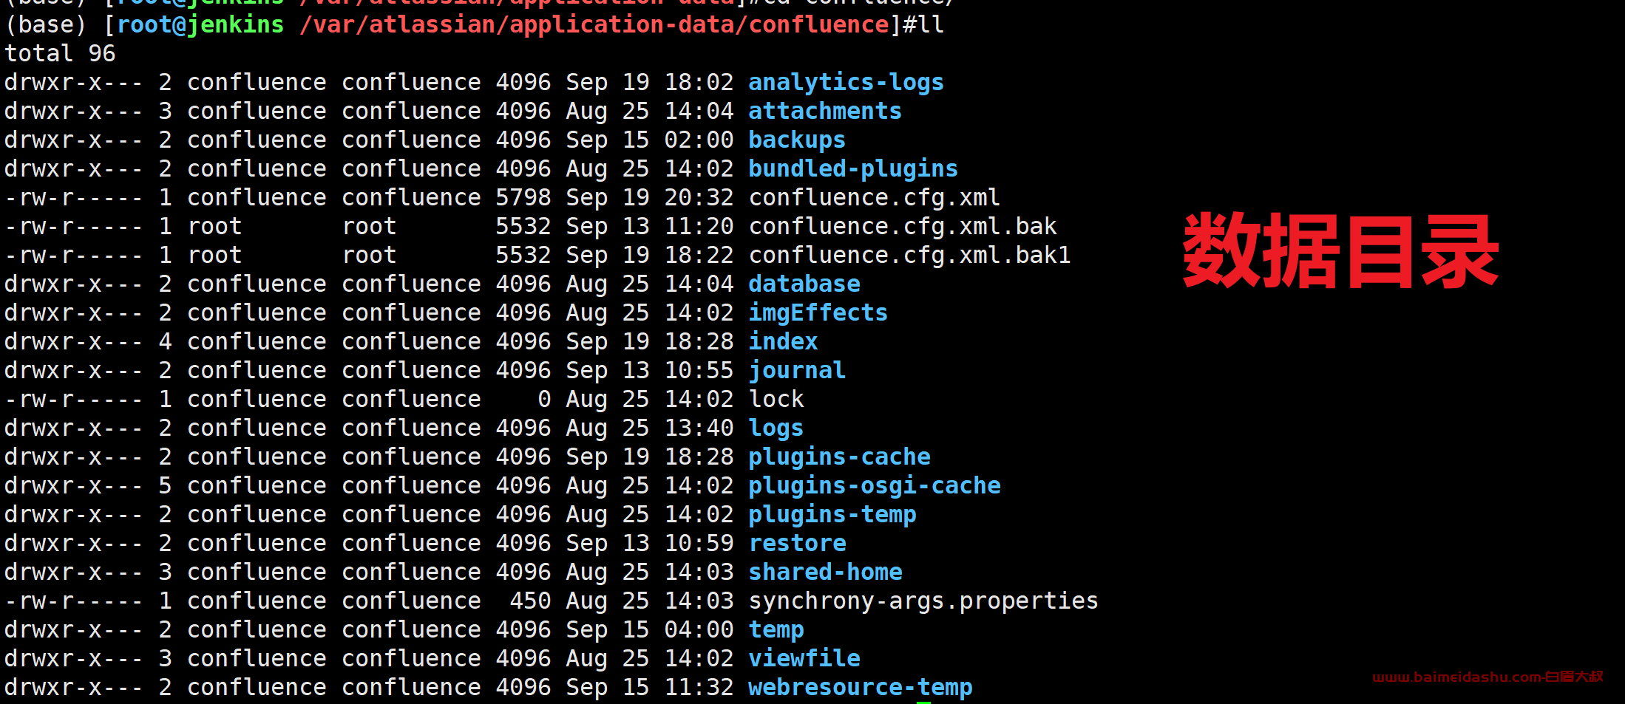Image resolution: width=1625 pixels, height=704 pixels.
Task: Click the synchrony-args.properties file name
Action: coord(923,601)
